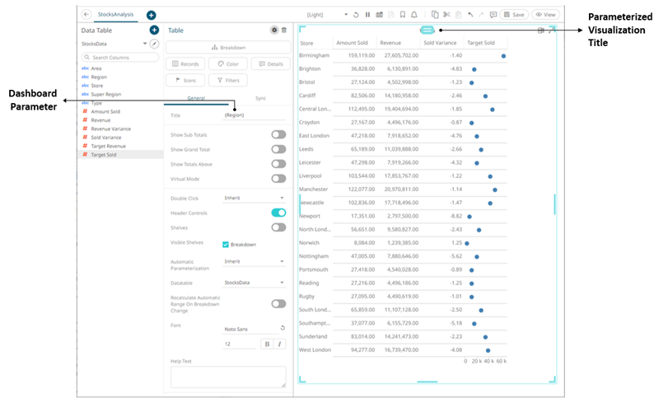Open the Double Click dropdown
654x398 pixels.
pos(254,198)
